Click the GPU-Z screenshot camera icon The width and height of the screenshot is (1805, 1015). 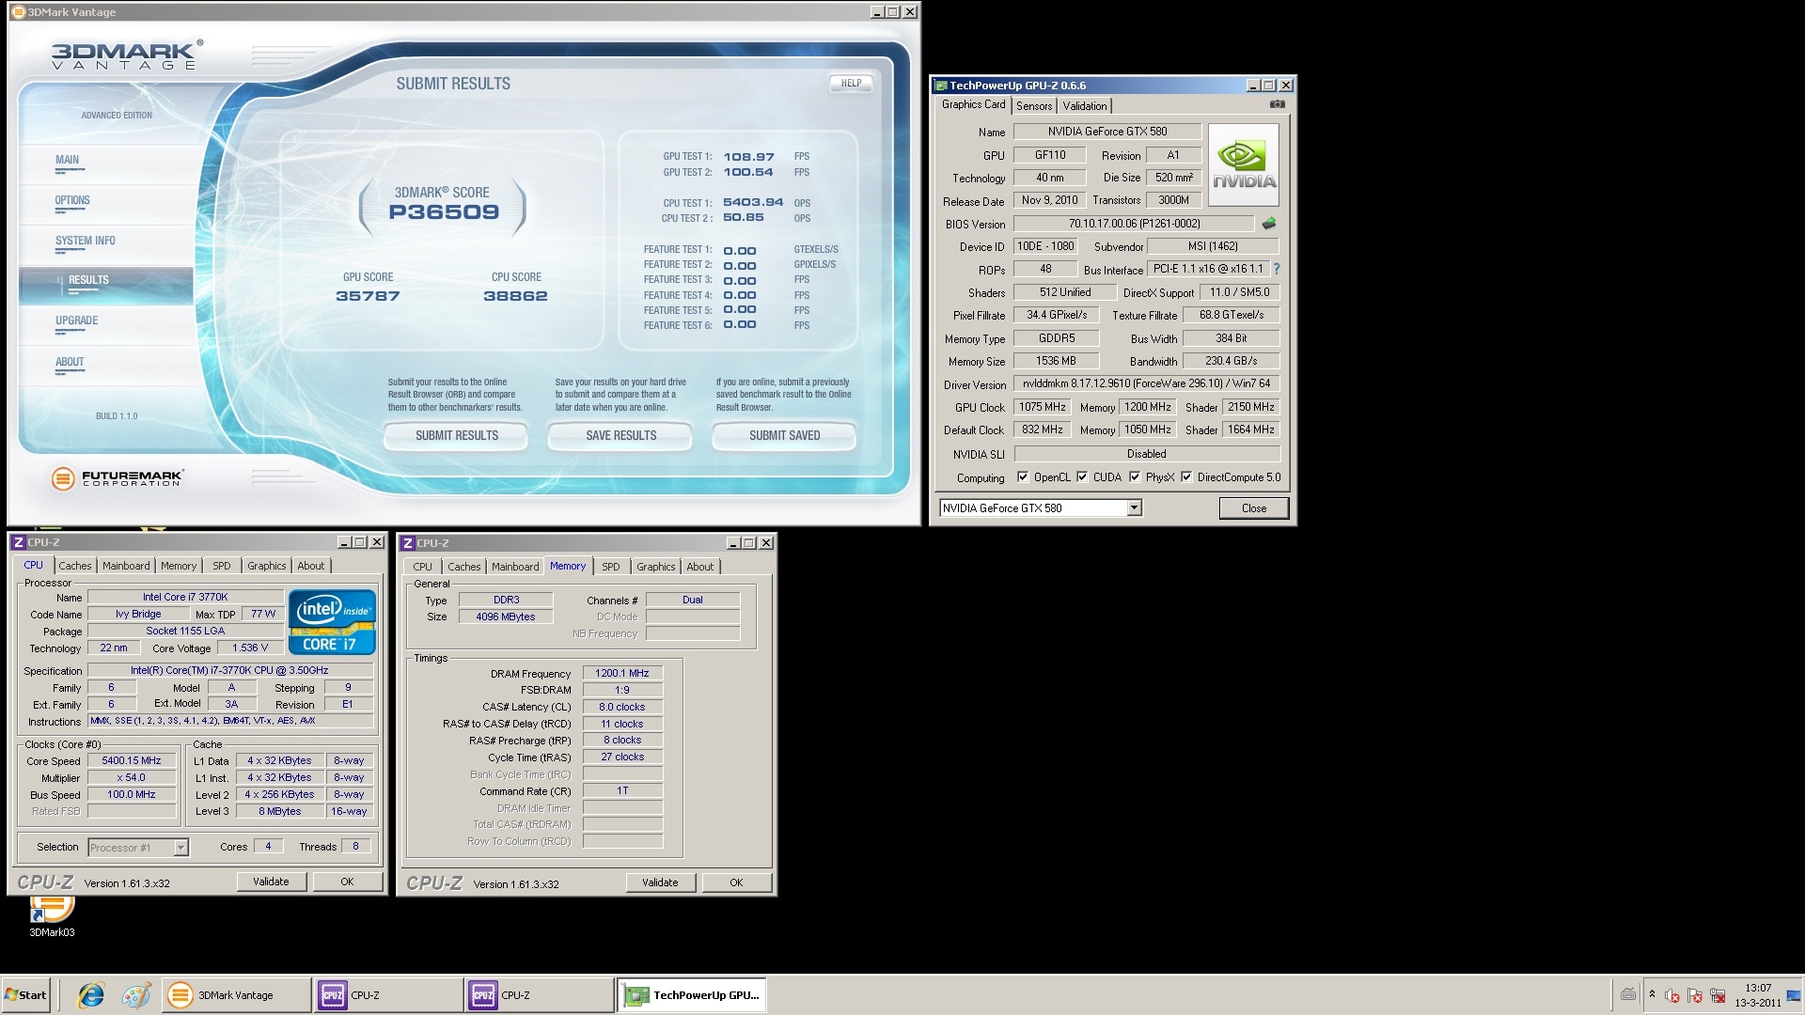(x=1277, y=104)
